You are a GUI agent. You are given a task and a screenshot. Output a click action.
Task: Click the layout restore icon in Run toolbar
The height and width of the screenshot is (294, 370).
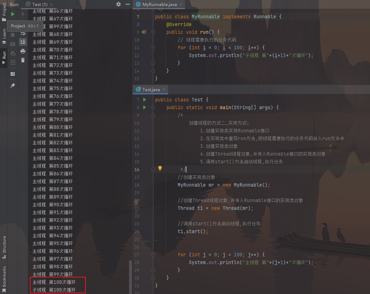coord(13,74)
